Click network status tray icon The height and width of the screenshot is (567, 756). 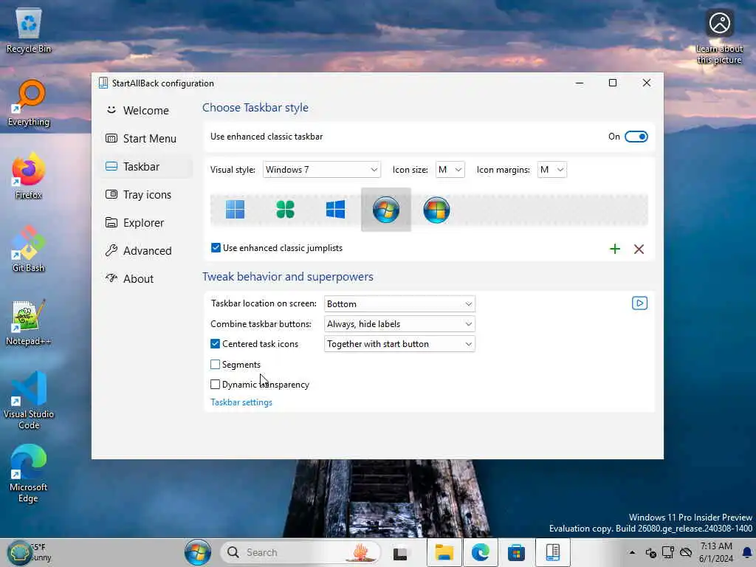coord(667,552)
